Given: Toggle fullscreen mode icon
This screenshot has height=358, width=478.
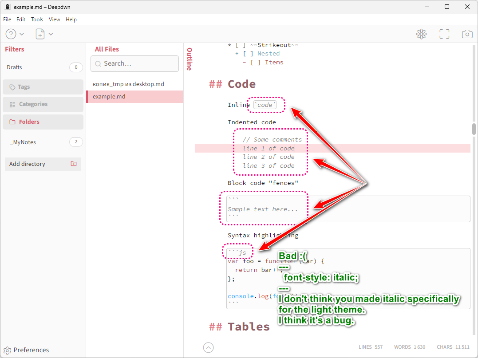Looking at the screenshot, I should pyautogui.click(x=444, y=34).
